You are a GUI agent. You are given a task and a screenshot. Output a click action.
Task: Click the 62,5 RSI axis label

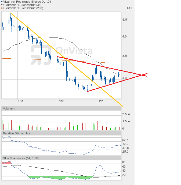tap(125, 140)
